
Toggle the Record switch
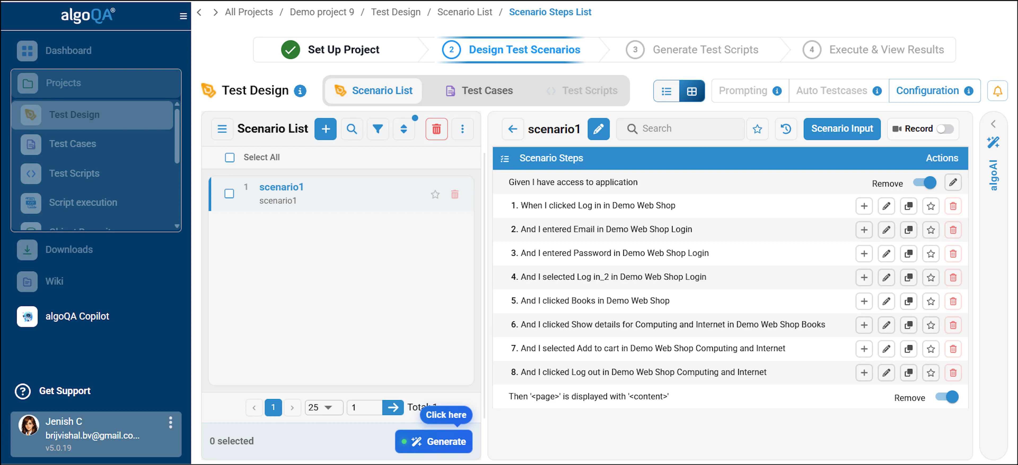pyautogui.click(x=945, y=129)
